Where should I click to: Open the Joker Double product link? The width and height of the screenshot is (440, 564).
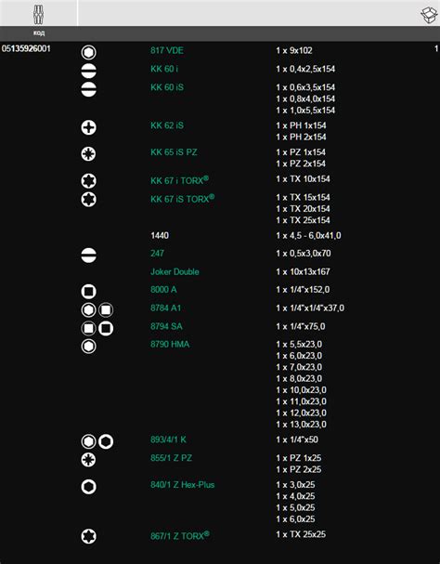[x=175, y=271]
